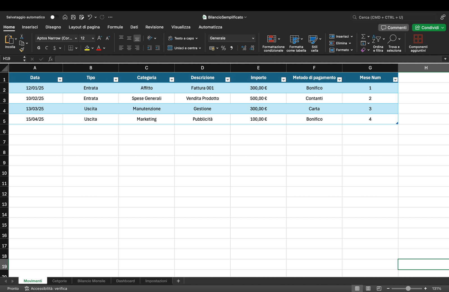Switch to the Bilancio Mensile sheet tab
This screenshot has height=292, width=449.
pos(91,281)
